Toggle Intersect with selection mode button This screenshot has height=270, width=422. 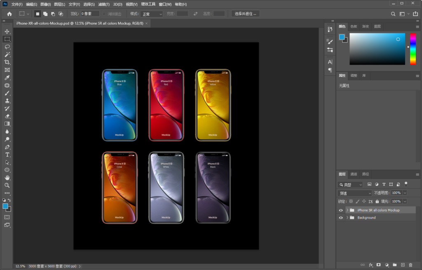tap(61, 14)
